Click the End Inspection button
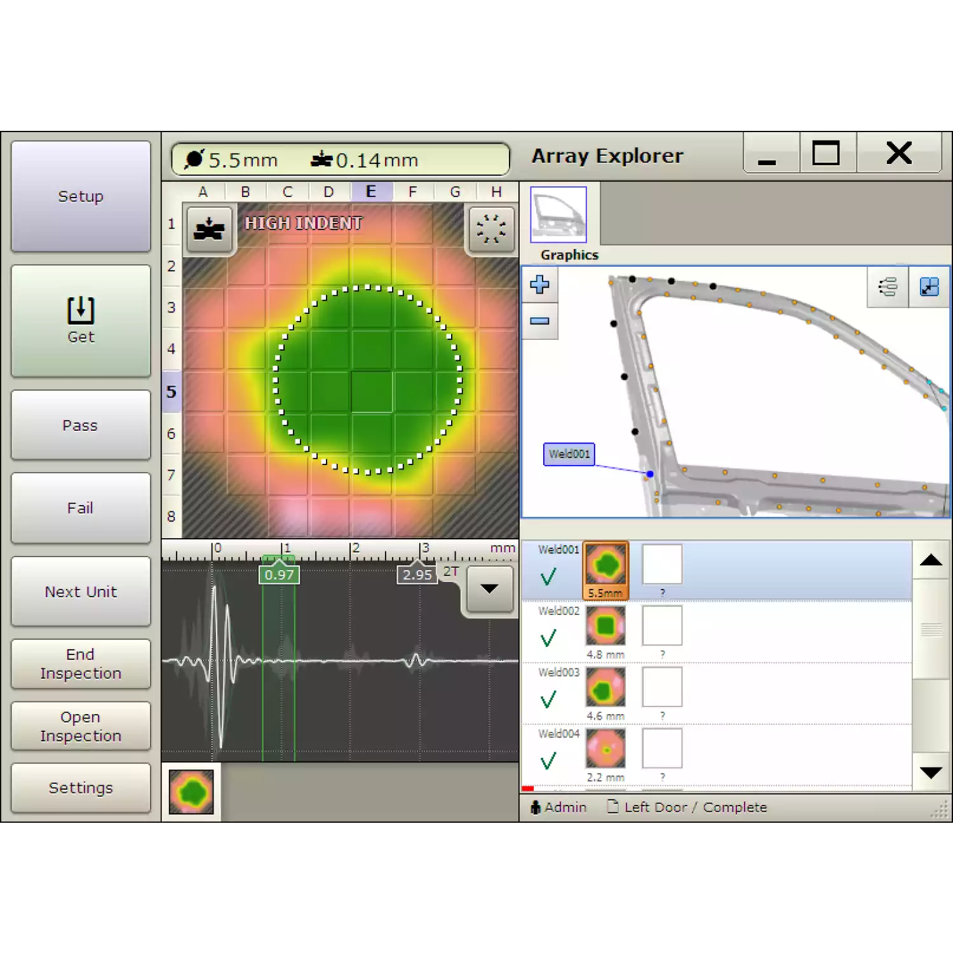Viewport: 953px width, 953px height. [x=81, y=664]
